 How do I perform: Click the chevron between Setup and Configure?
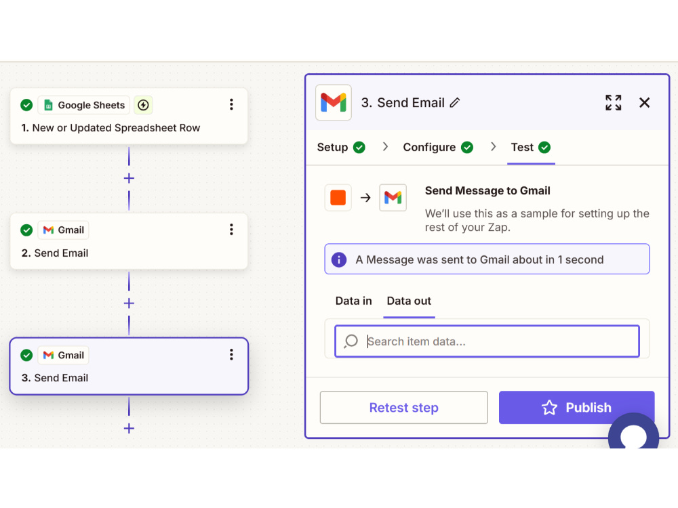coord(385,147)
